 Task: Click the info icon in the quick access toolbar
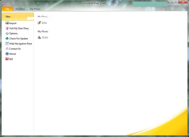click(x=23, y=3)
